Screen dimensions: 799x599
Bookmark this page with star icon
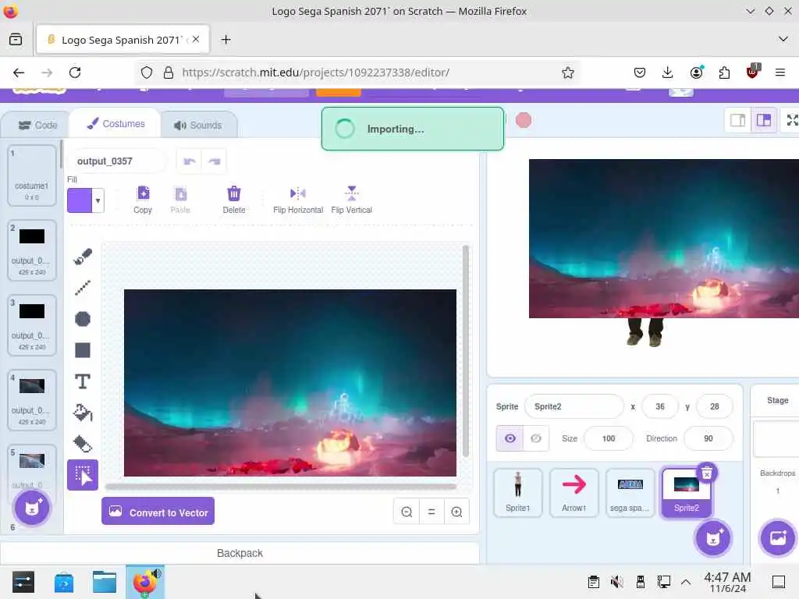(x=568, y=73)
